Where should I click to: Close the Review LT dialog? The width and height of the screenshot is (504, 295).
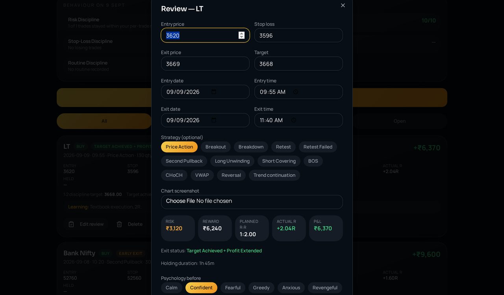click(x=343, y=5)
